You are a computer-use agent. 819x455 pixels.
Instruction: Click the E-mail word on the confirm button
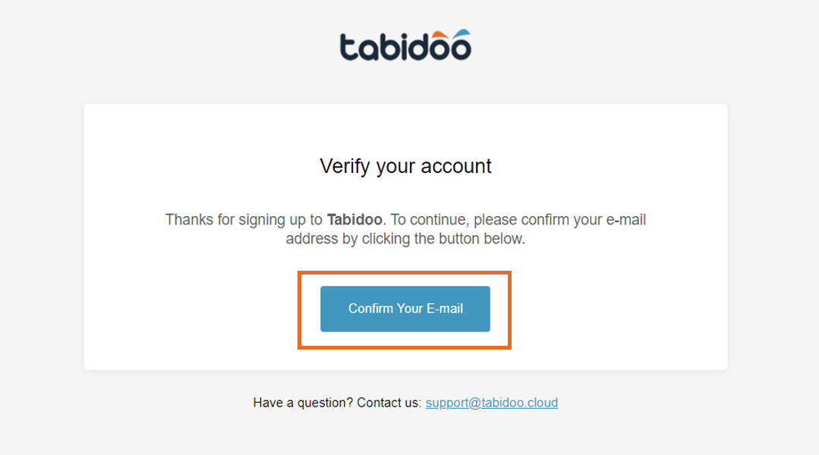(x=445, y=309)
